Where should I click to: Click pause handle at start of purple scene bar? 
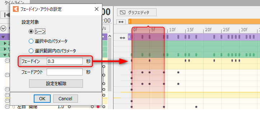click(x=129, y=37)
